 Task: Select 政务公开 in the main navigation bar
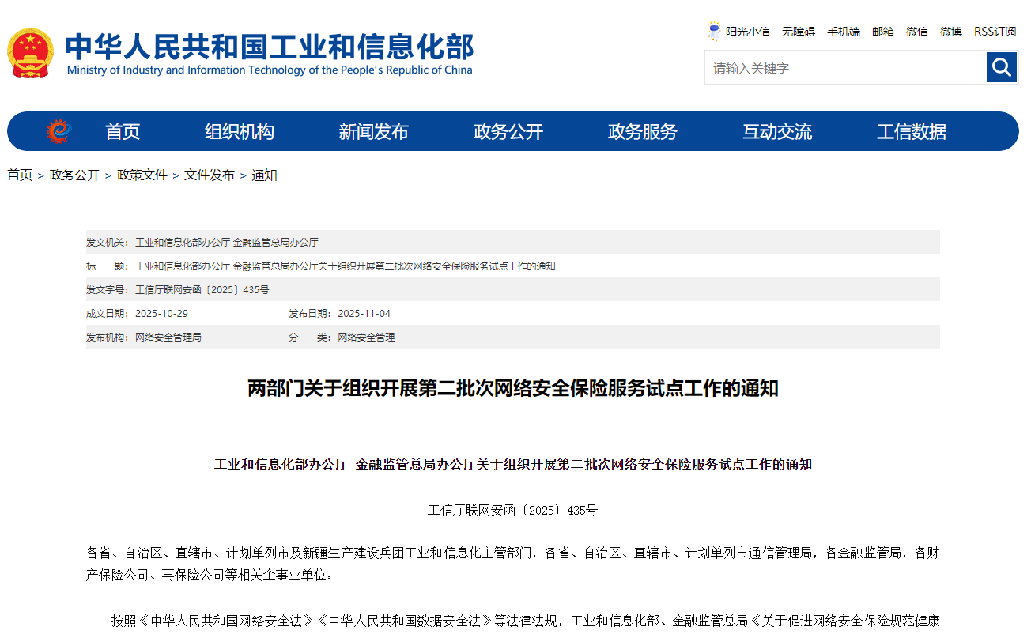508,132
